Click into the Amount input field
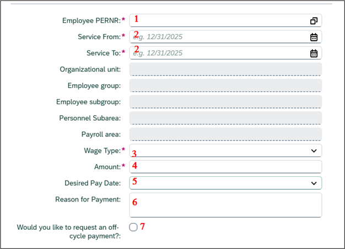Screen dimensions: 345x249 226,166
